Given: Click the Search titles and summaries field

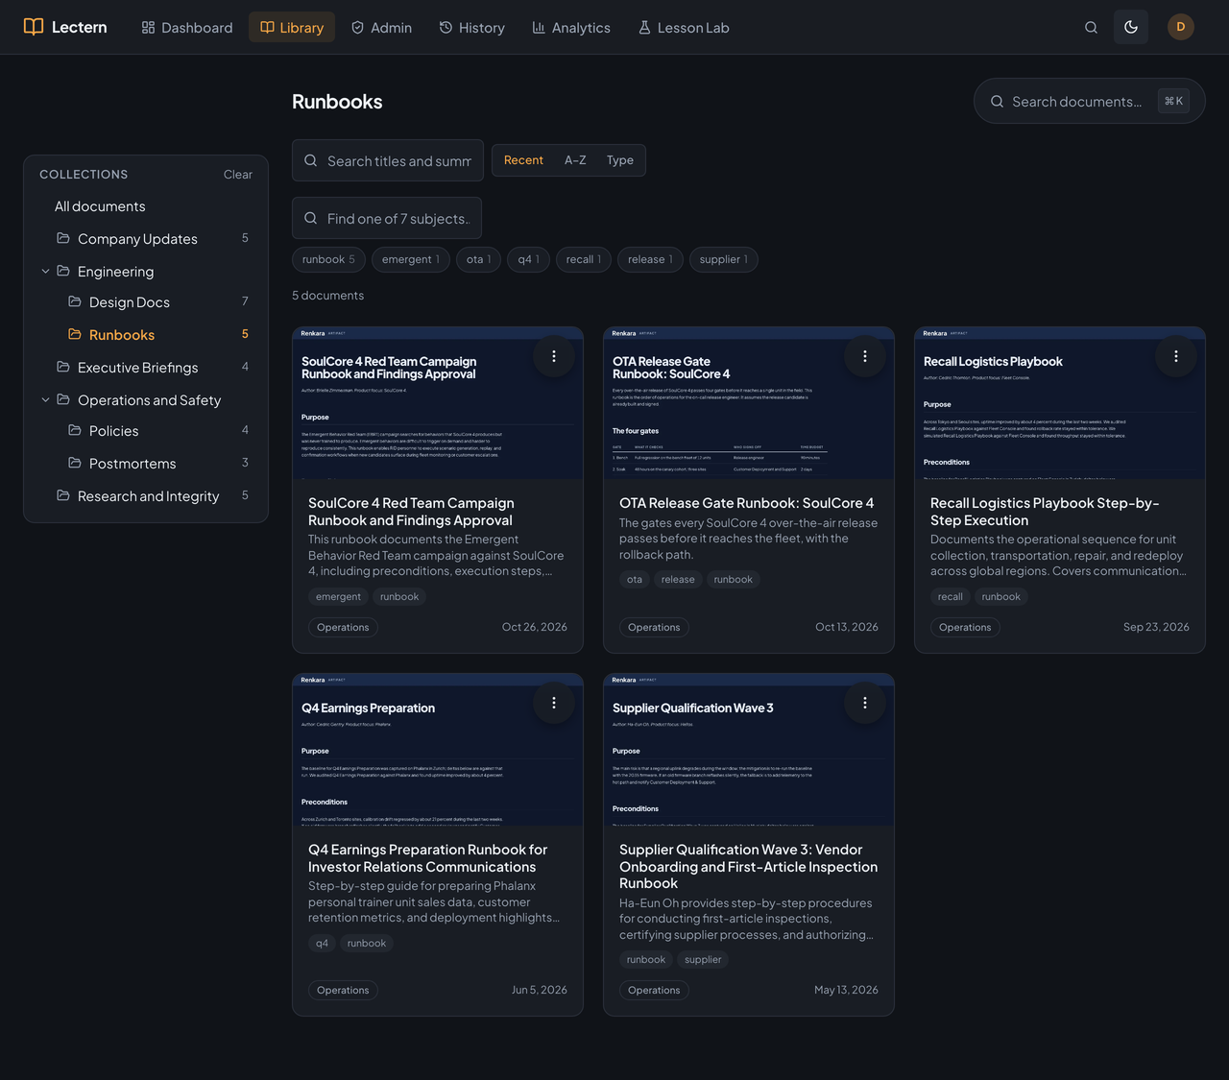Looking at the screenshot, I should click(x=388, y=160).
